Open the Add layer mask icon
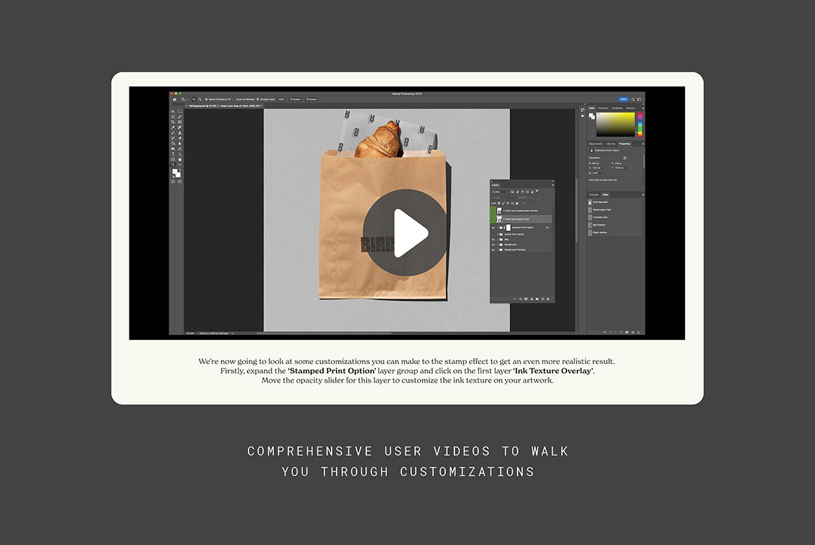The width and height of the screenshot is (815, 545). [x=526, y=298]
